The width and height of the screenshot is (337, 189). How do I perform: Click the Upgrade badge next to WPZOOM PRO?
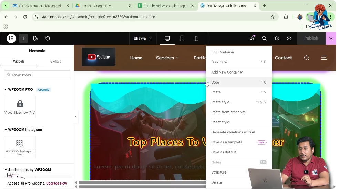[x=44, y=90]
